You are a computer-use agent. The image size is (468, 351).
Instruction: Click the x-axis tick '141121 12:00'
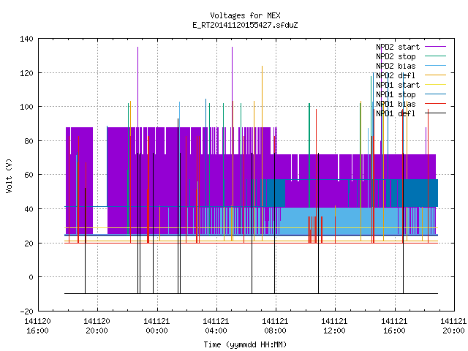pos(335,326)
